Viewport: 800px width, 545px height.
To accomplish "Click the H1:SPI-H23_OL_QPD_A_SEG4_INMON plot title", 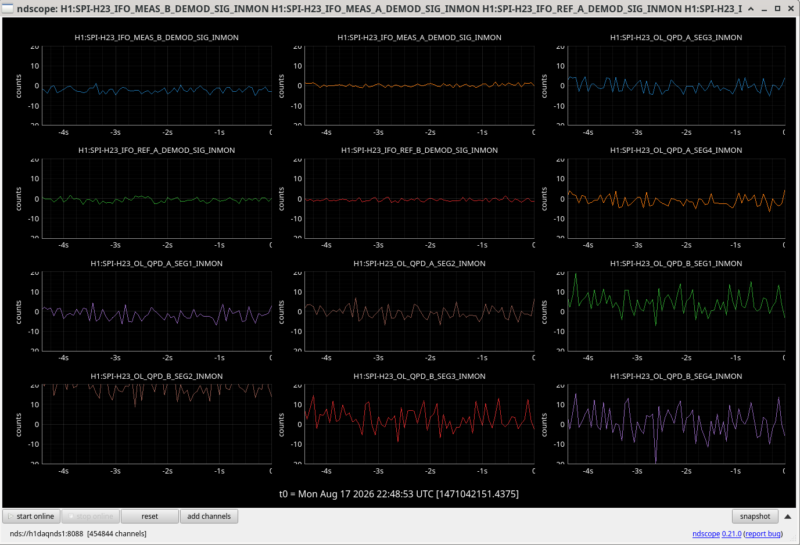I will (x=676, y=150).
